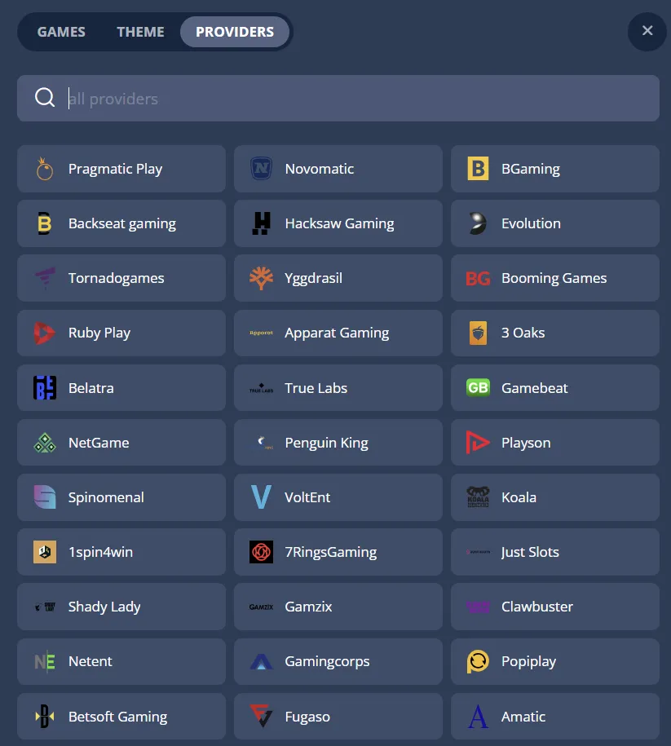Click the Spinomenal S icon

(45, 497)
